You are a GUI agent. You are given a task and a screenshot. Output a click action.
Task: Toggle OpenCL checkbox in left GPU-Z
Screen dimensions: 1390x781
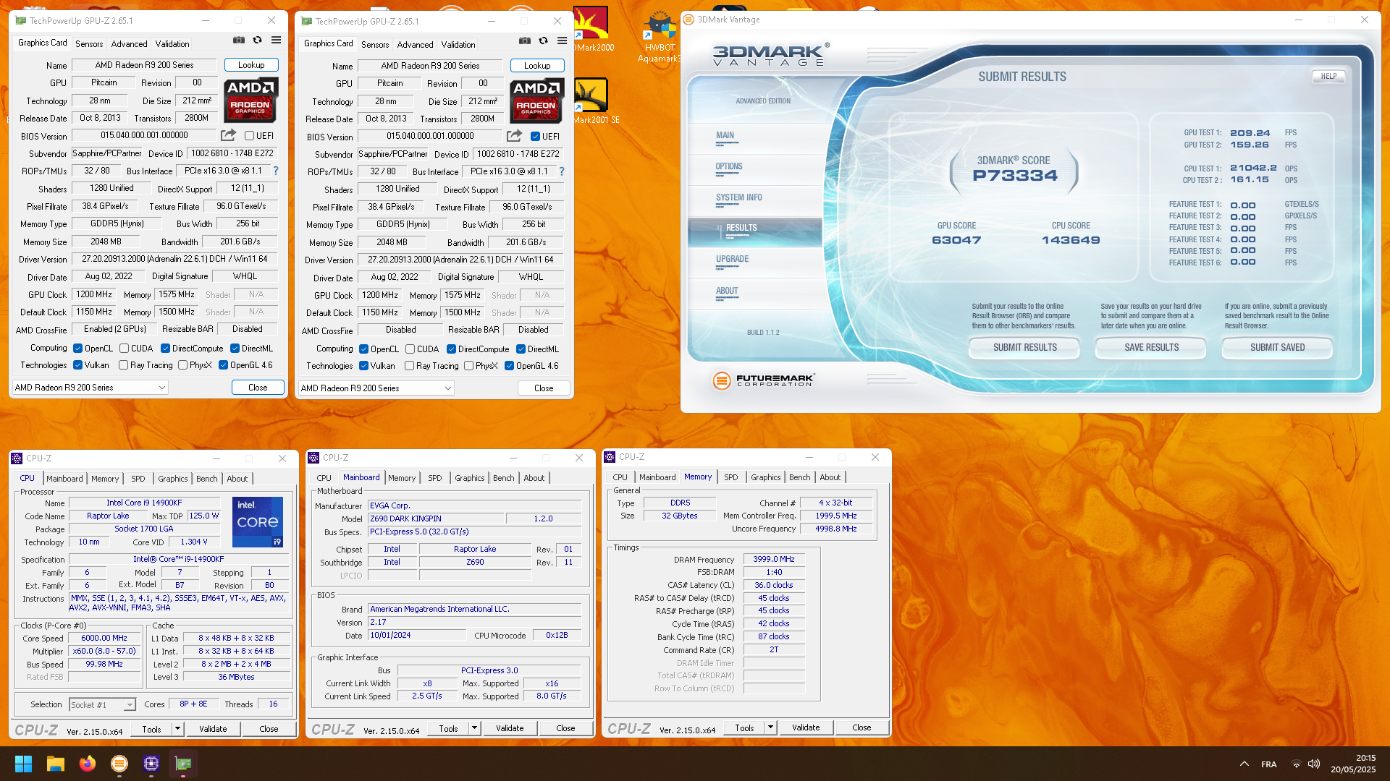click(77, 349)
